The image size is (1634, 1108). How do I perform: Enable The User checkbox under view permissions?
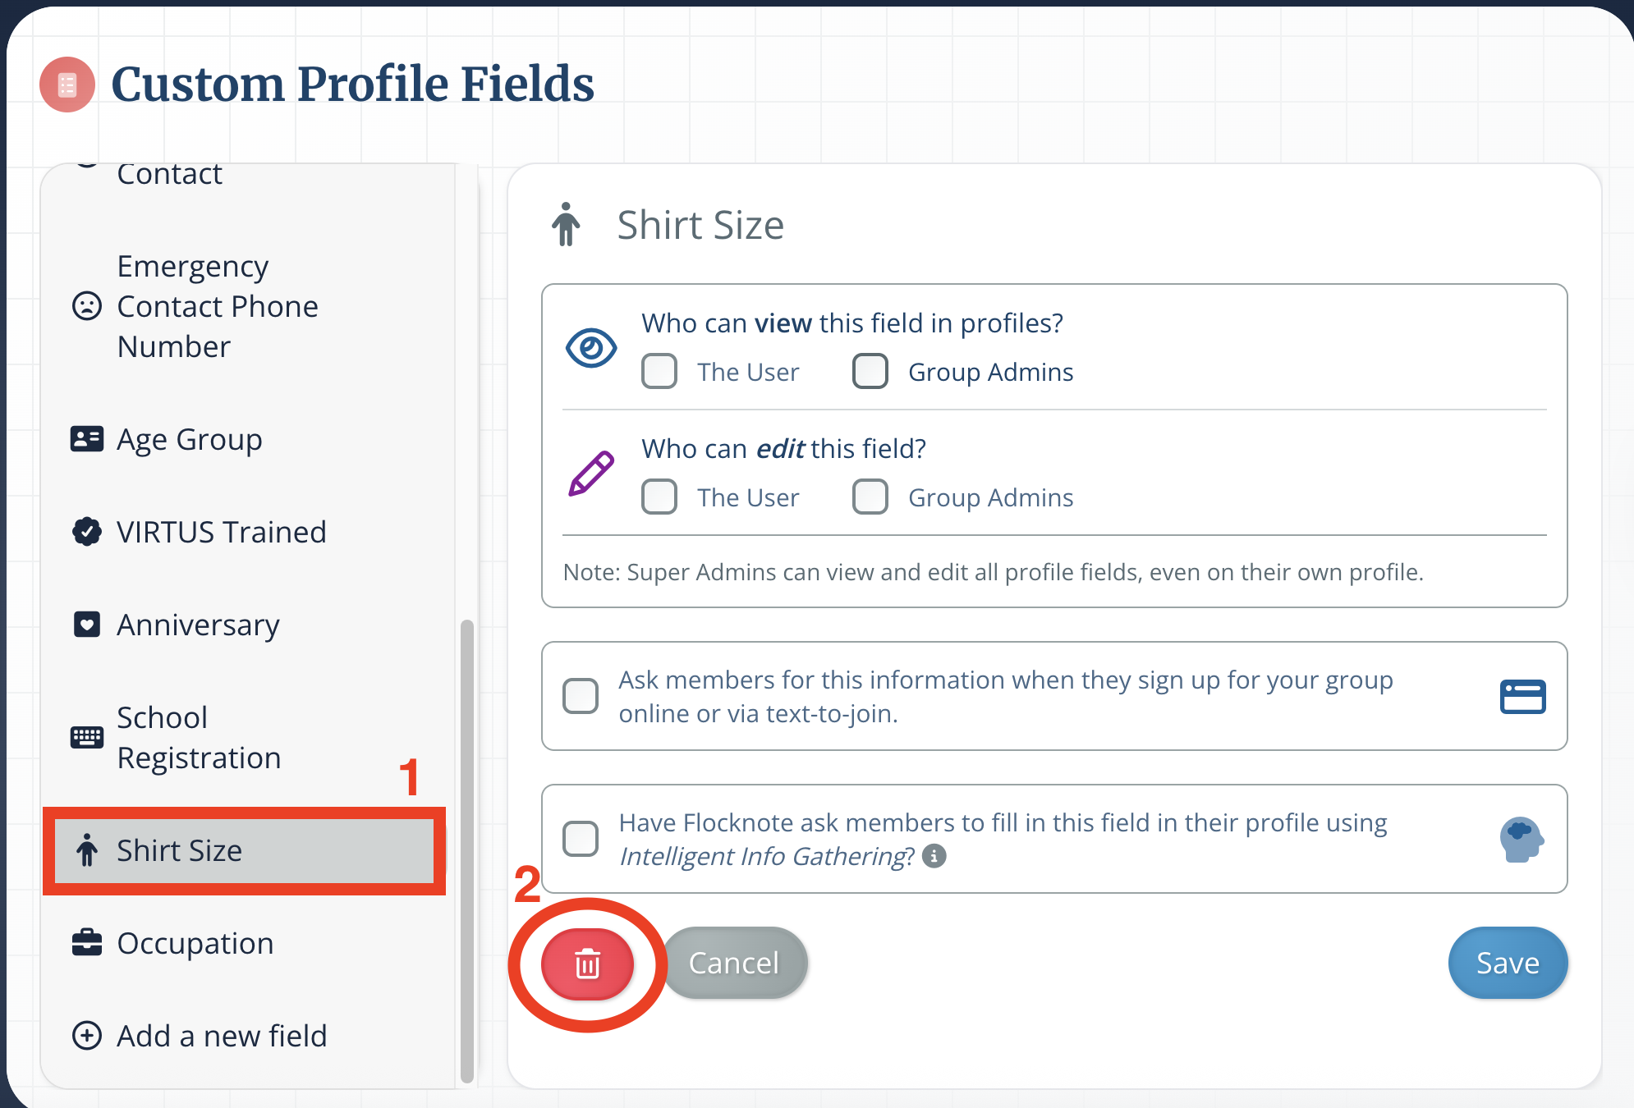tap(659, 372)
